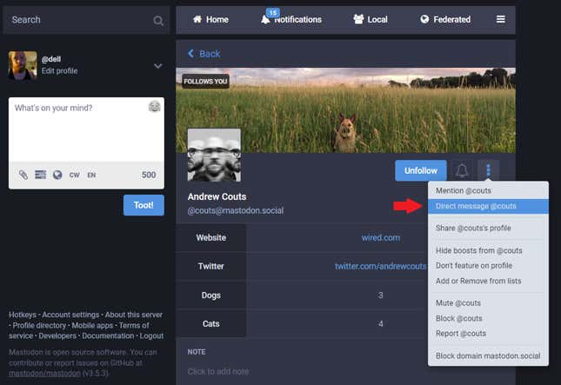
Task: Choose Hide boosts from @couts
Action: pos(488,250)
